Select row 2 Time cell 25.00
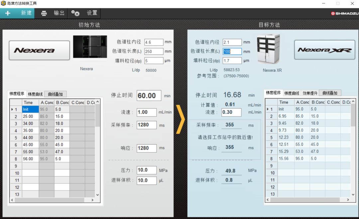 click(30, 116)
